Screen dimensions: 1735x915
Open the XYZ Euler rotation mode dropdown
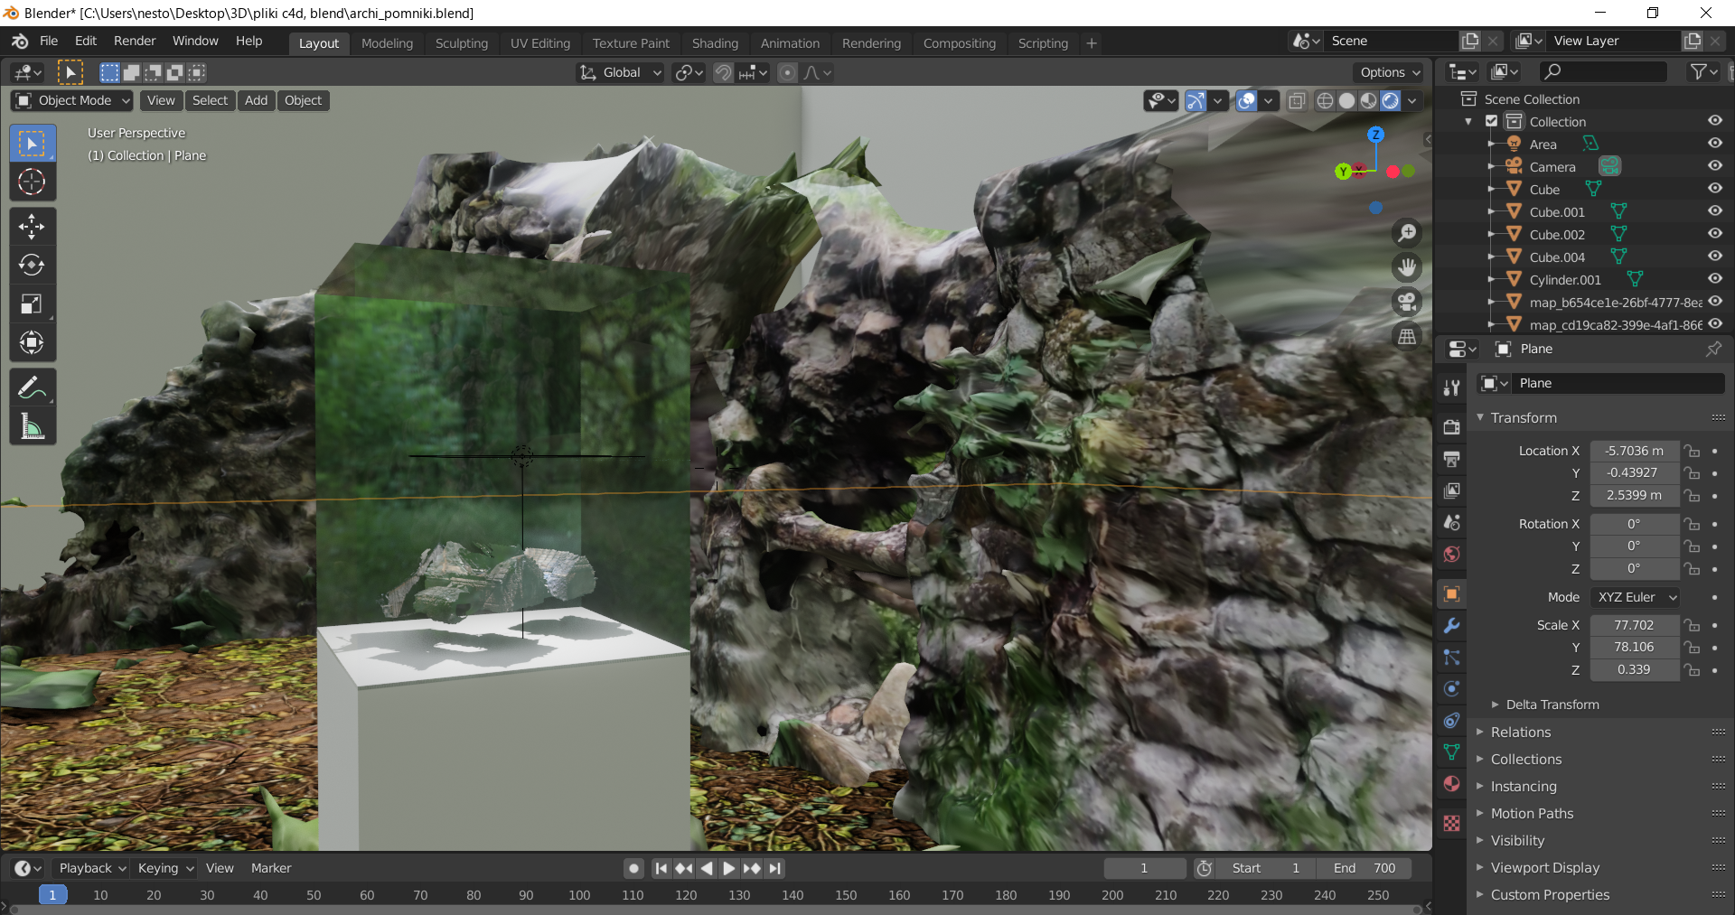1636,597
